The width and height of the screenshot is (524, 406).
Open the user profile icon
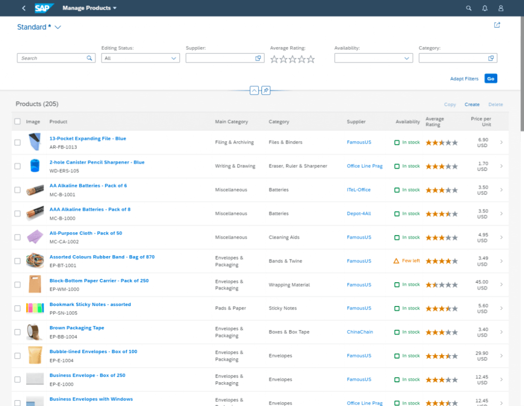click(x=501, y=8)
